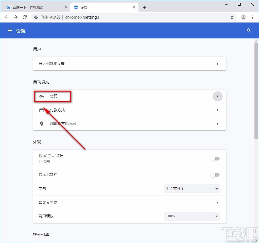259x243 pixels.
Task: Open the 密码 settings row
Action: (x=113, y=96)
